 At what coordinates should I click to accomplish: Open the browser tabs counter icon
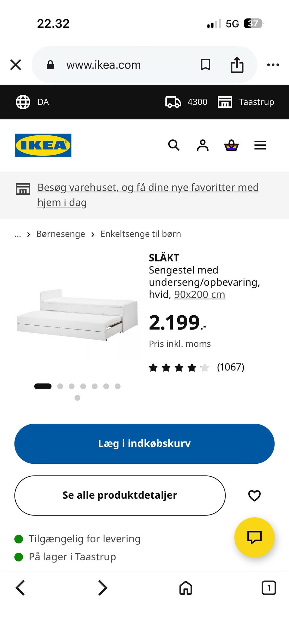pos(269,588)
